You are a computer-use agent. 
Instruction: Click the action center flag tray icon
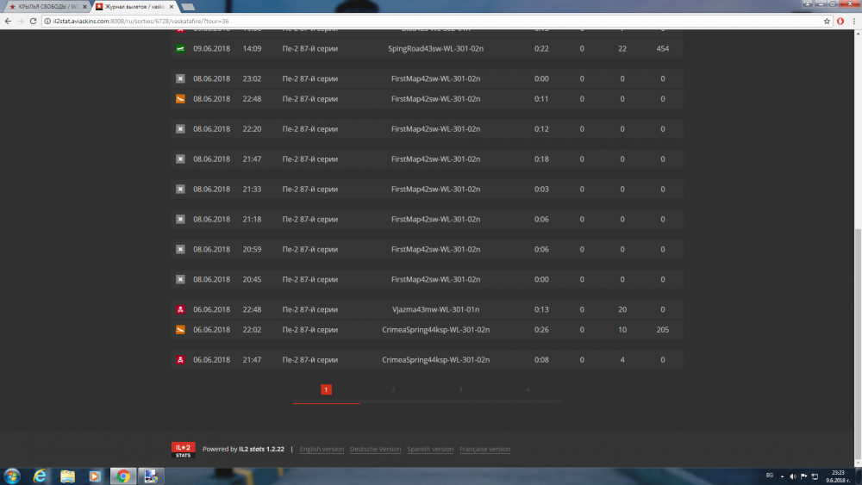pyautogui.click(x=803, y=476)
